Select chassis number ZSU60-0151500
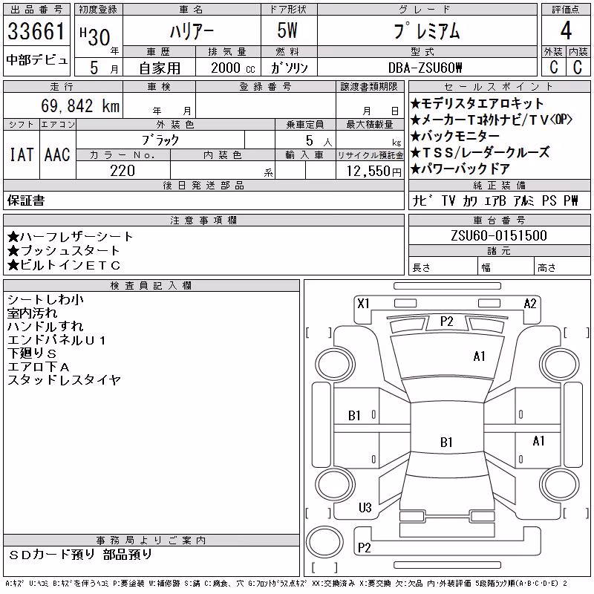 click(x=499, y=235)
